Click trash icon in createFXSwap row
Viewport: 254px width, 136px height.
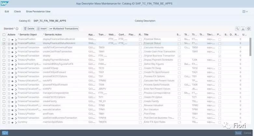pyautogui.click(x=9, y=69)
